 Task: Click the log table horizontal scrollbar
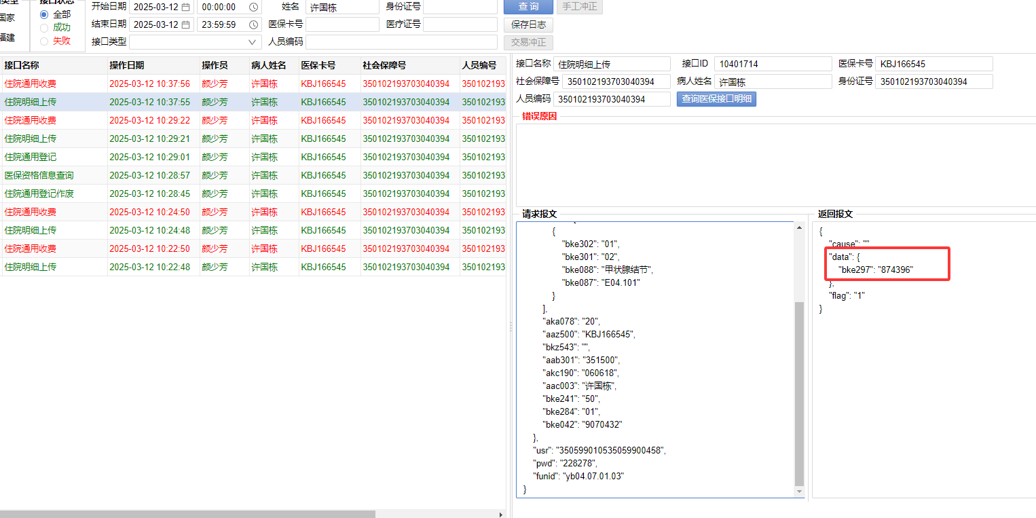click(x=187, y=514)
